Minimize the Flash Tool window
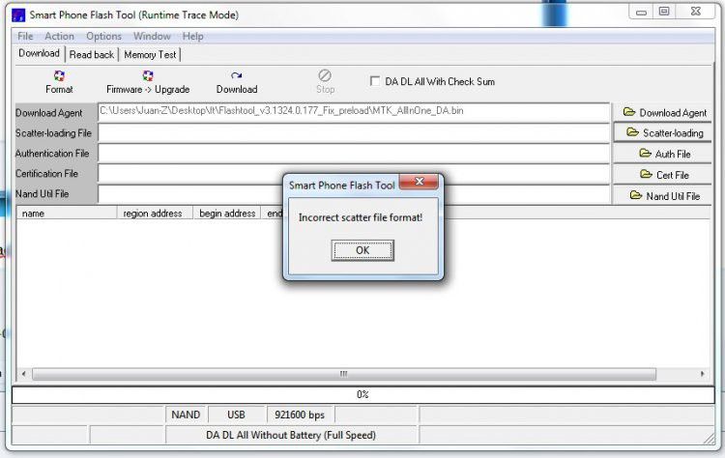The width and height of the screenshot is (725, 458). (641, 13)
